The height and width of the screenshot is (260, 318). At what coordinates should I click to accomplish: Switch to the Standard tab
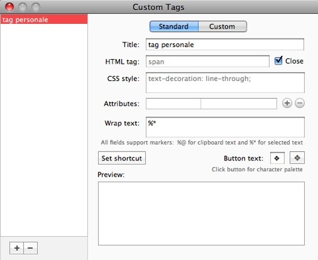tap(174, 27)
